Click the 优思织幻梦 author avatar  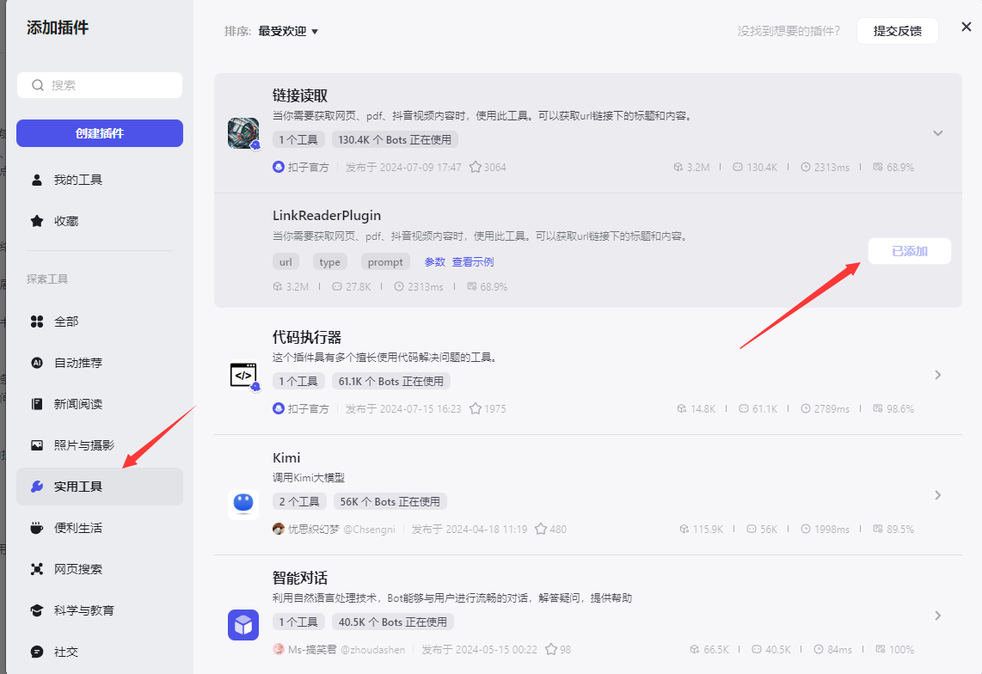click(279, 530)
